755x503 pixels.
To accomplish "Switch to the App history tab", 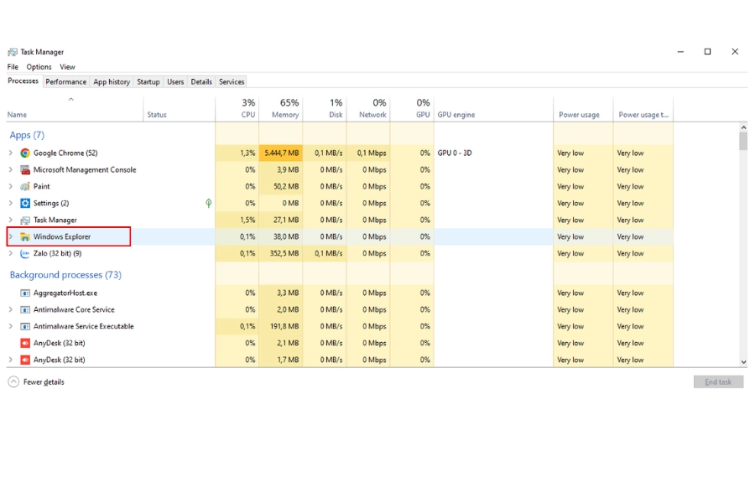I will pyautogui.click(x=112, y=82).
